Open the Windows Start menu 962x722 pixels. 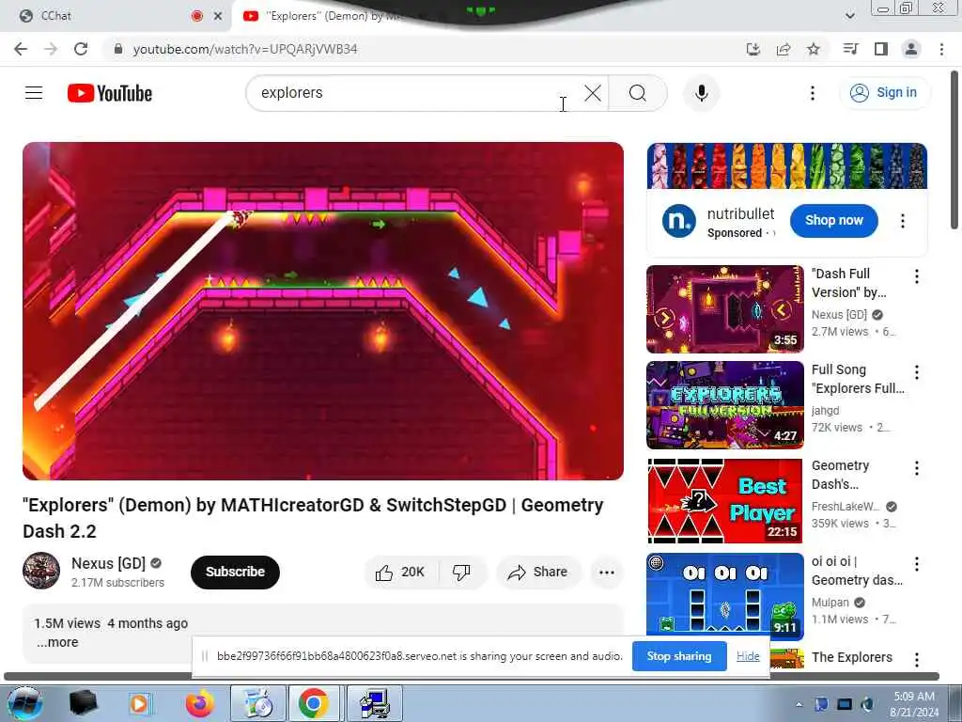tap(24, 703)
